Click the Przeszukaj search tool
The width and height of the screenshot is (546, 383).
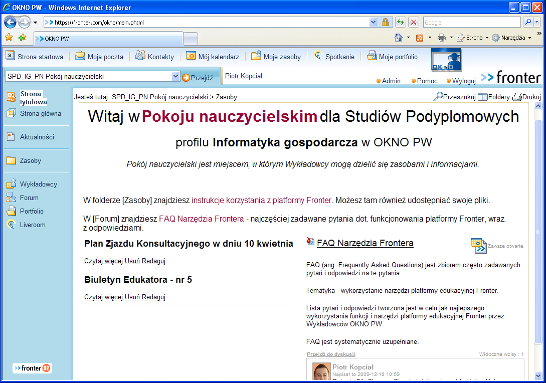(454, 96)
